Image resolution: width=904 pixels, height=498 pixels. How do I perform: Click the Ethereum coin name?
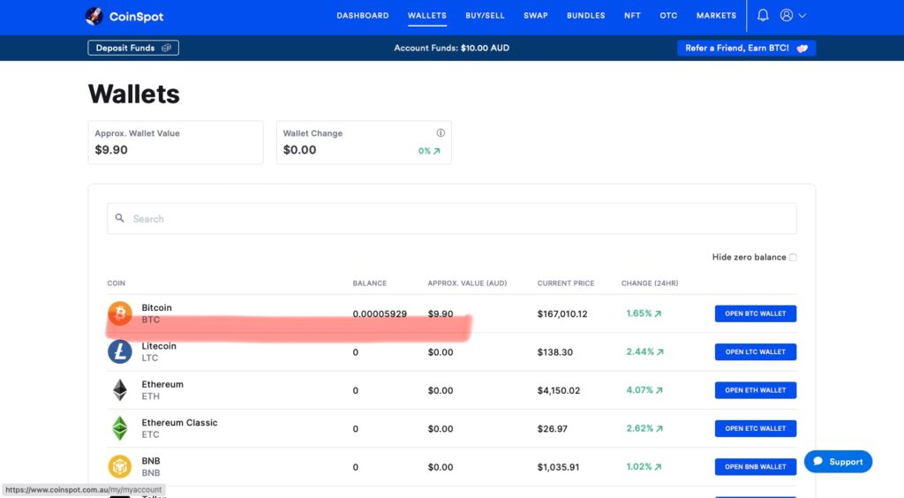162,384
